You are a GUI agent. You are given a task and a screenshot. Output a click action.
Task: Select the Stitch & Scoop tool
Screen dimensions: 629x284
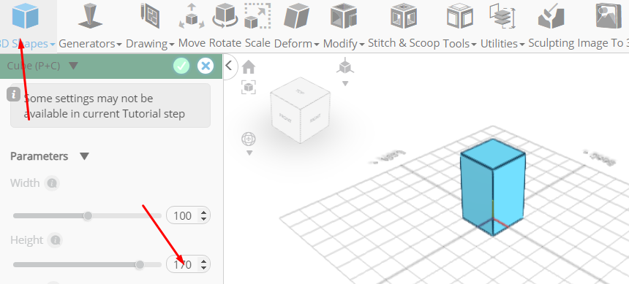click(x=404, y=16)
